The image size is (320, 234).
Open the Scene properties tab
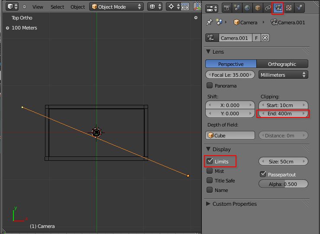[x=237, y=8]
